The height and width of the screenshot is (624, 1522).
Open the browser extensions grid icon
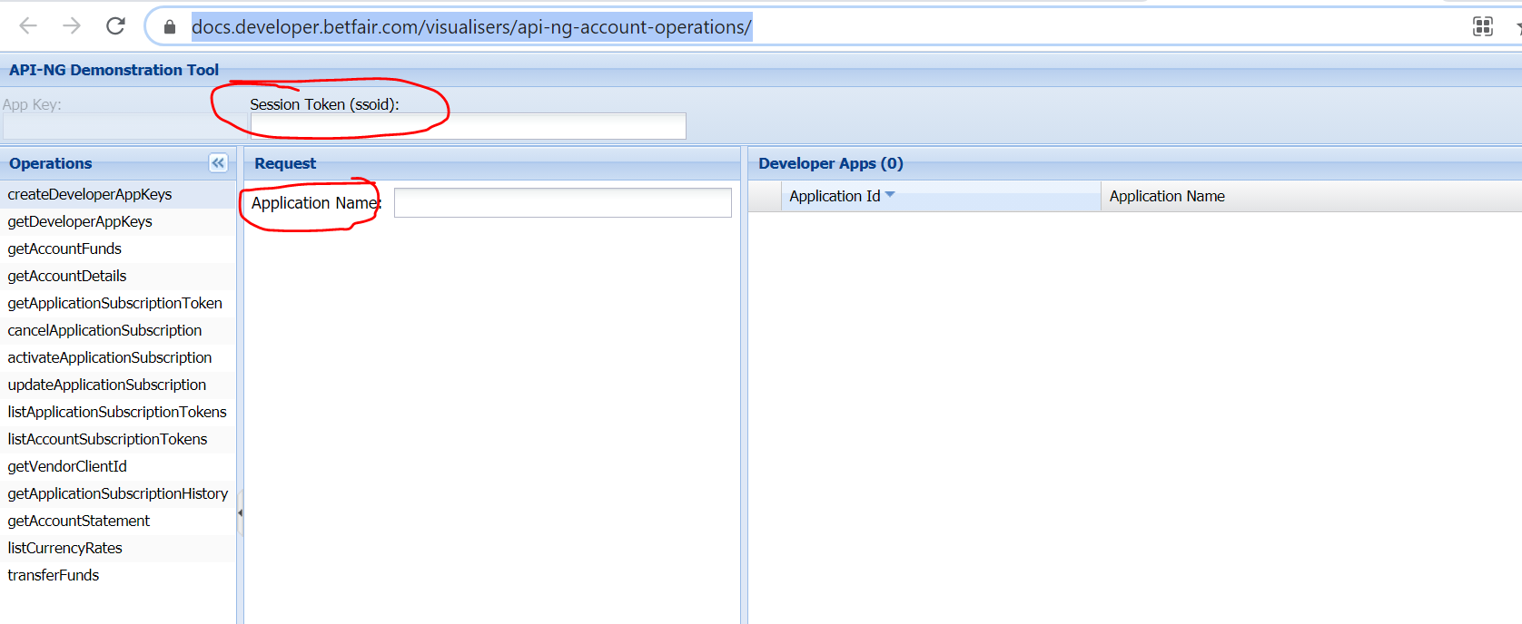point(1482,26)
